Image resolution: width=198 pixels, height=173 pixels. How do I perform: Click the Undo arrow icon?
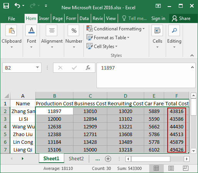click(17, 6)
